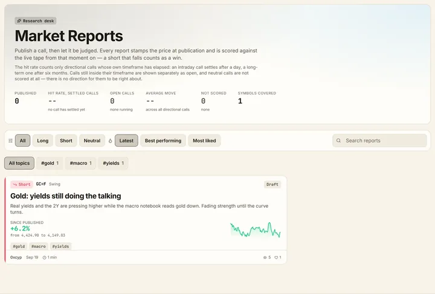Click the flame sort icon before Latest
435x294 pixels.
click(110, 141)
